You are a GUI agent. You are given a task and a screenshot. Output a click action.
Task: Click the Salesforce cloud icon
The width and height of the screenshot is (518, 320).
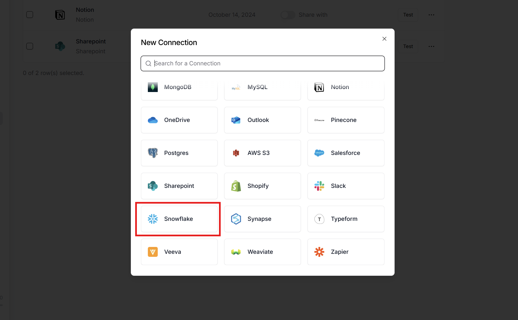point(319,153)
